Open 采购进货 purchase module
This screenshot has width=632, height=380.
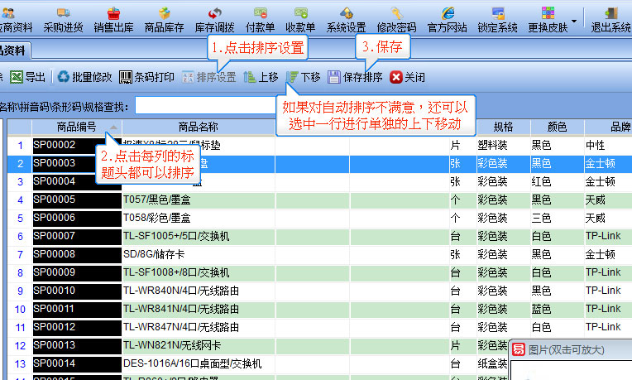click(63, 19)
